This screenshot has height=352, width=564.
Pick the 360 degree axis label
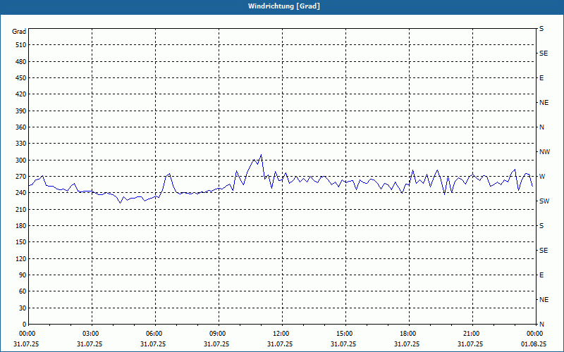21,127
